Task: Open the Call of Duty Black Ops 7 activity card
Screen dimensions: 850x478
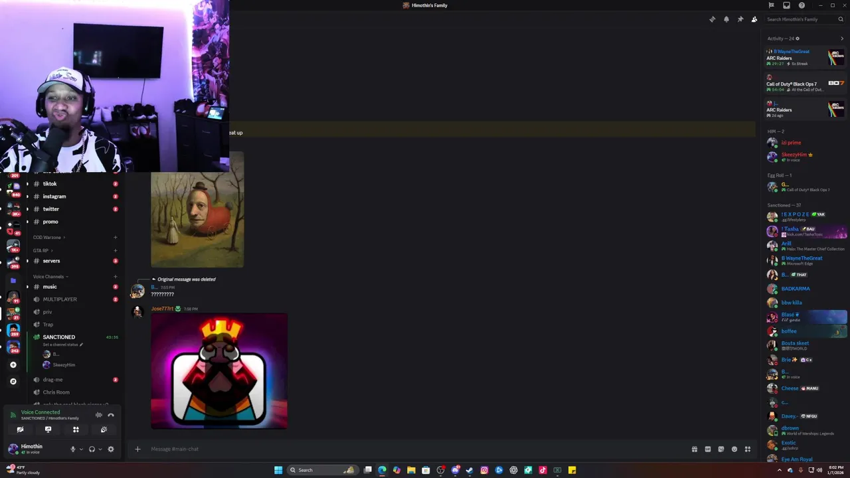Action: [806, 84]
